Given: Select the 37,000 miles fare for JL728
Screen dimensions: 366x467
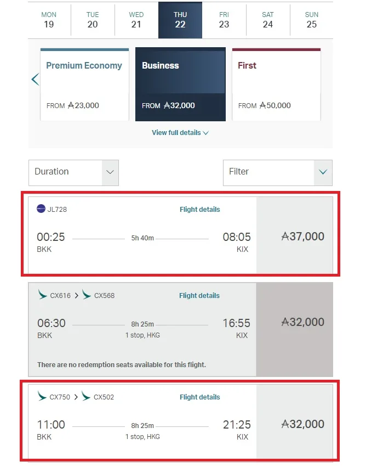Looking at the screenshot, I should (295, 235).
